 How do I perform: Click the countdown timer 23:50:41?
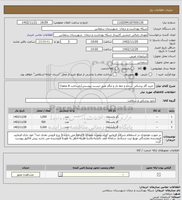44,42
